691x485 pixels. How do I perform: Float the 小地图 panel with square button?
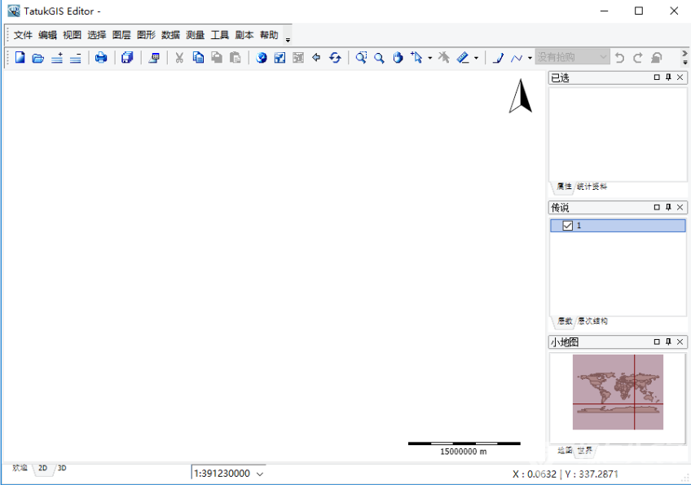pos(657,342)
